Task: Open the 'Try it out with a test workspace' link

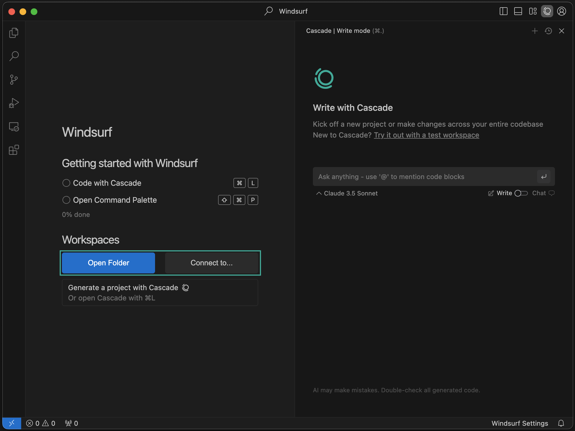Action: click(x=426, y=135)
